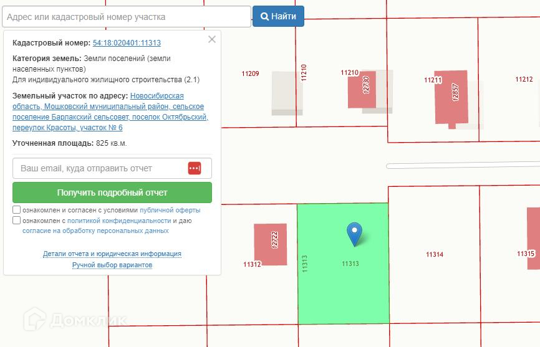Check the public offer agreement checkbox
This screenshot has width=540, height=347.
tap(17, 209)
